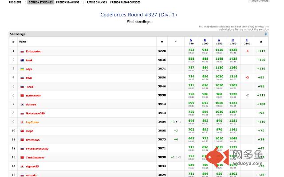Open PavelKunyavskiy's profile link
The height and width of the screenshot is (177, 284).
[x=37, y=149]
